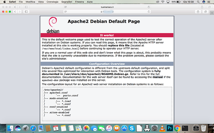Open Photos from the Dock
This screenshot has height=133, width=214.
(86, 128)
